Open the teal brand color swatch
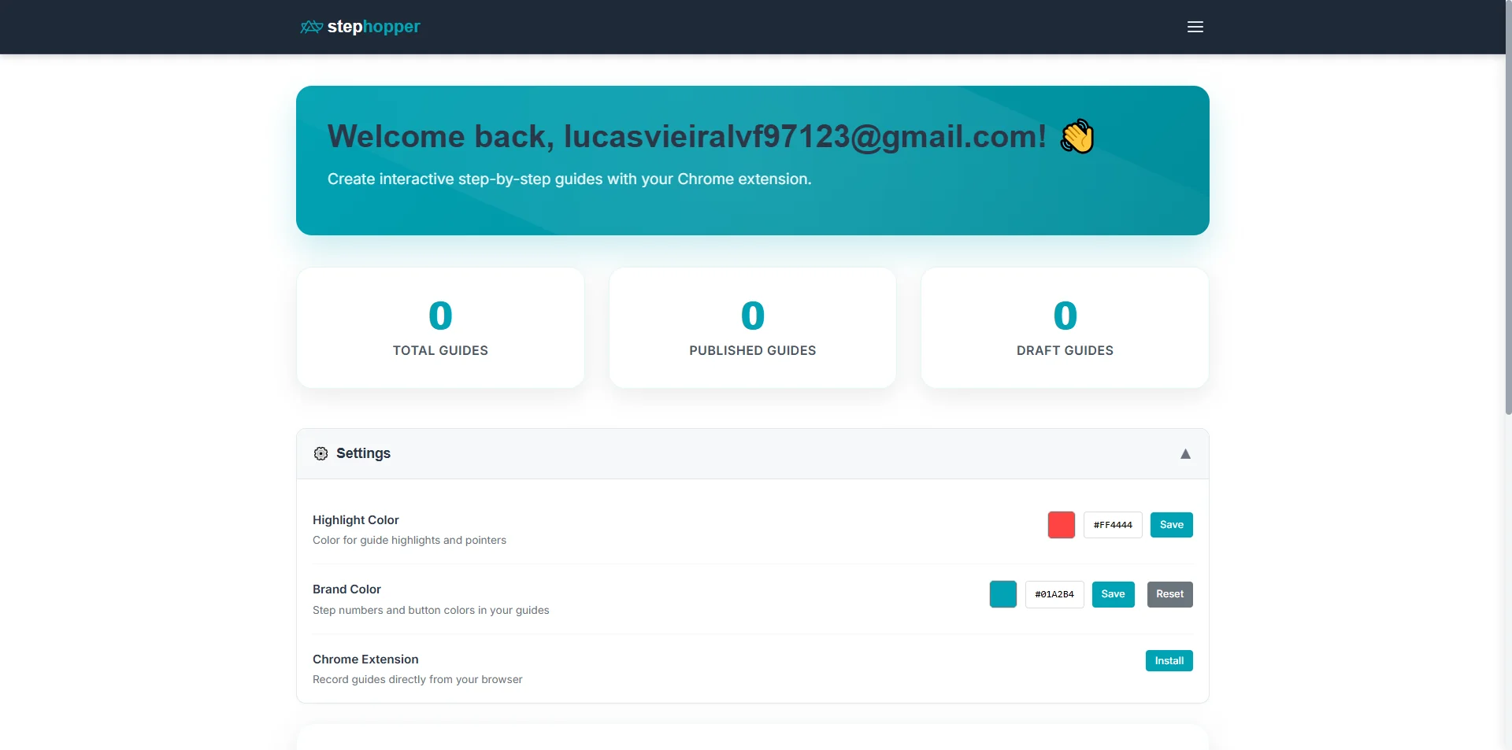The width and height of the screenshot is (1512, 750). [x=1002, y=593]
